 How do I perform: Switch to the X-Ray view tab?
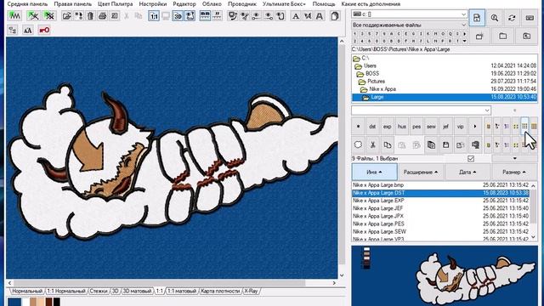coord(252,291)
